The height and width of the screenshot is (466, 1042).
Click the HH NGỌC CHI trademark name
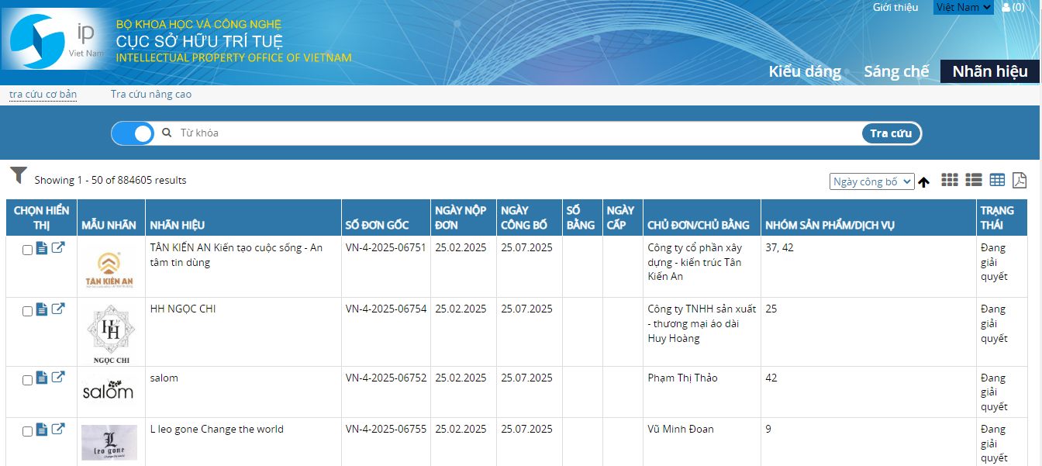[183, 309]
